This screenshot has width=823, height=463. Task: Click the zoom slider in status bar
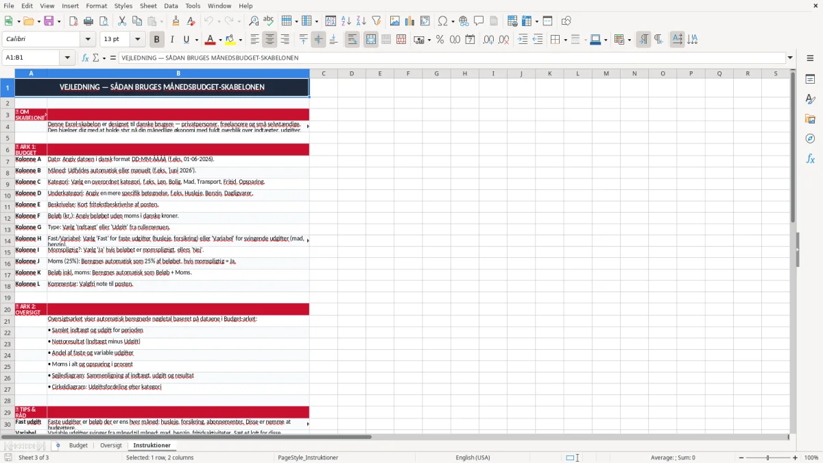pyautogui.click(x=767, y=458)
